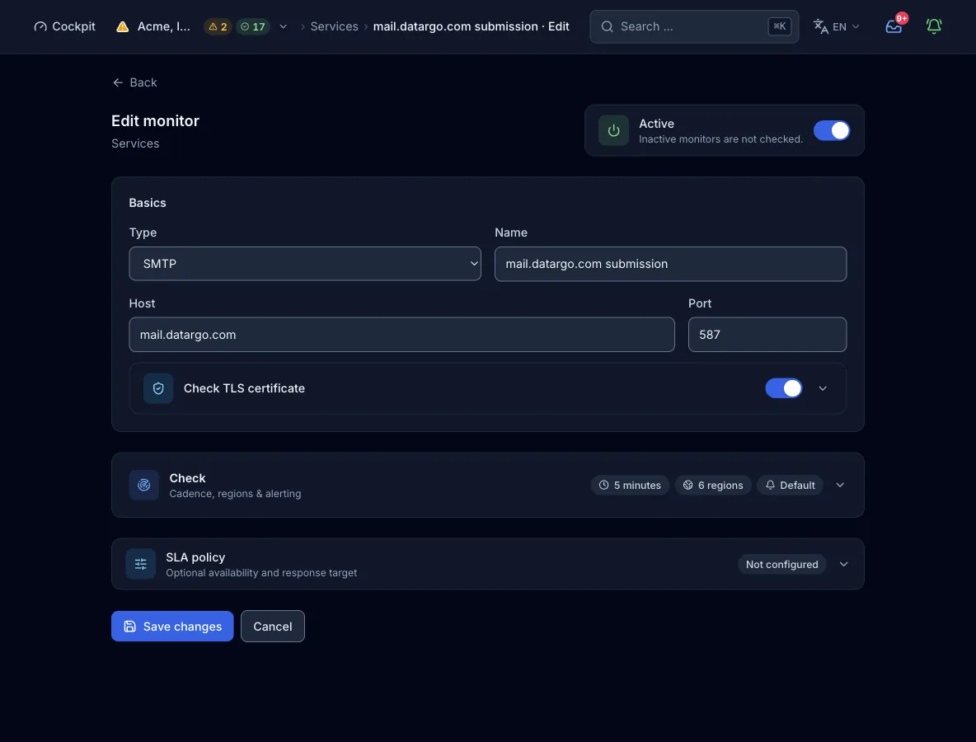Click the Edit monitor heading

click(155, 120)
